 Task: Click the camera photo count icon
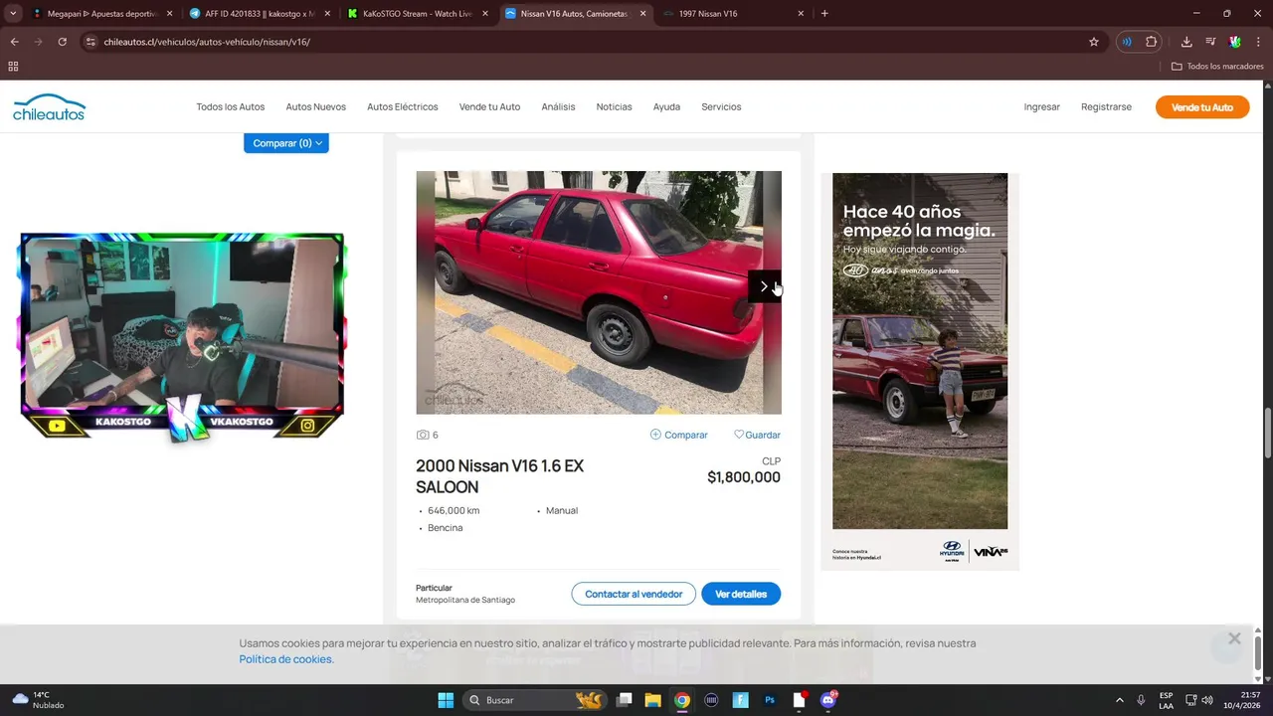tap(423, 435)
